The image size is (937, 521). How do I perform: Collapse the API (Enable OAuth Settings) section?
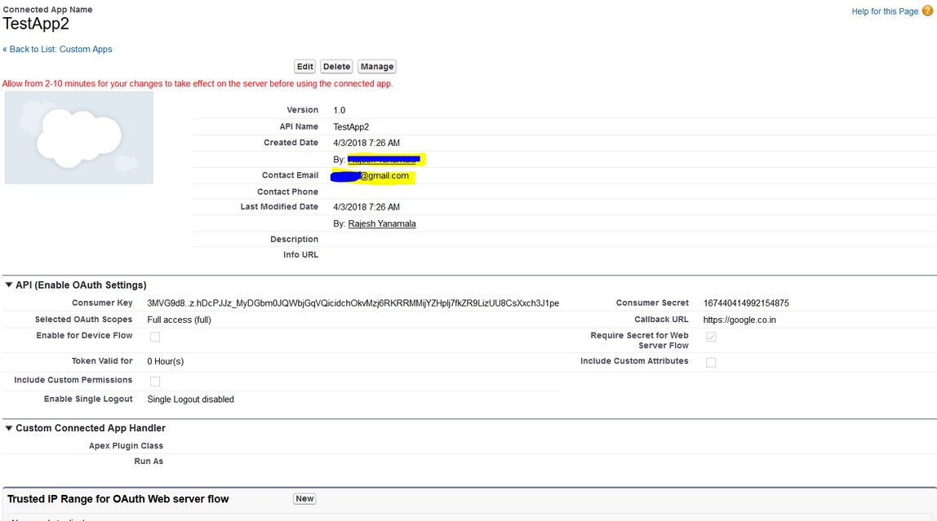tap(9, 285)
